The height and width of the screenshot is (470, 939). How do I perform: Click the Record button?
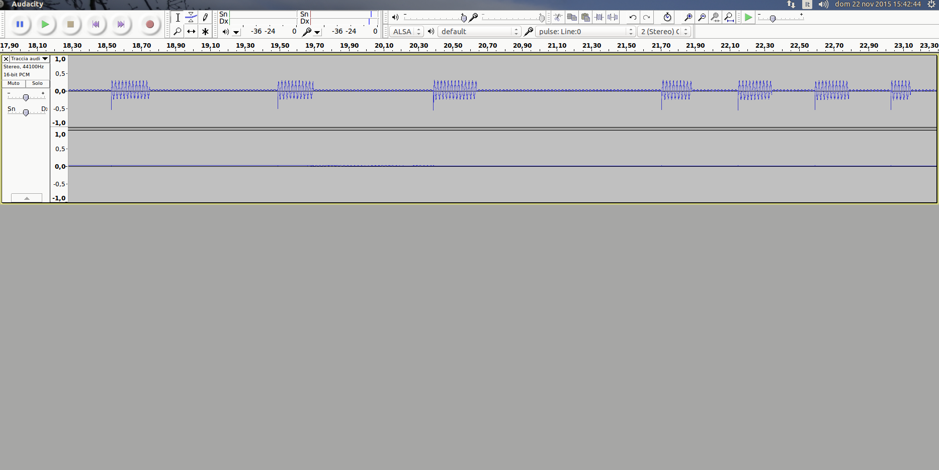pyautogui.click(x=149, y=24)
